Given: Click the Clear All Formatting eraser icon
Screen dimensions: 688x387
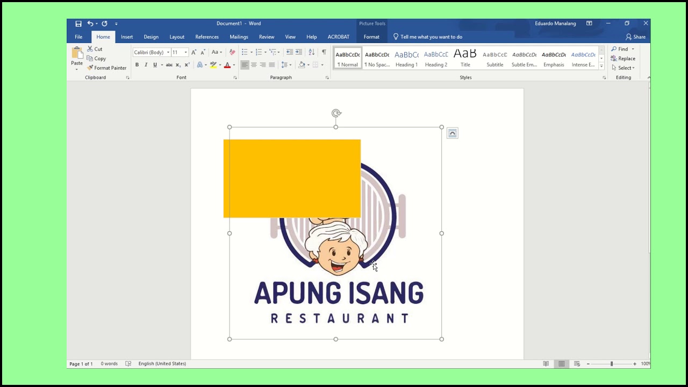Looking at the screenshot, I should point(232,52).
